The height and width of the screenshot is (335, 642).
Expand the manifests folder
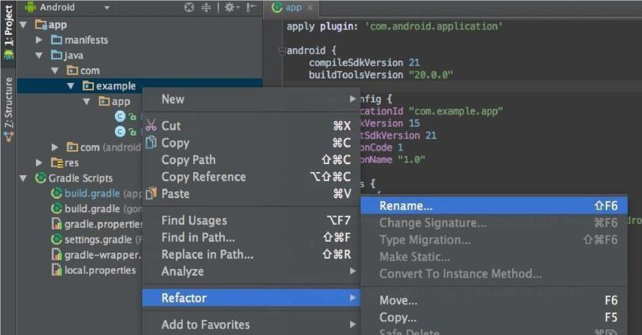pyautogui.click(x=38, y=40)
